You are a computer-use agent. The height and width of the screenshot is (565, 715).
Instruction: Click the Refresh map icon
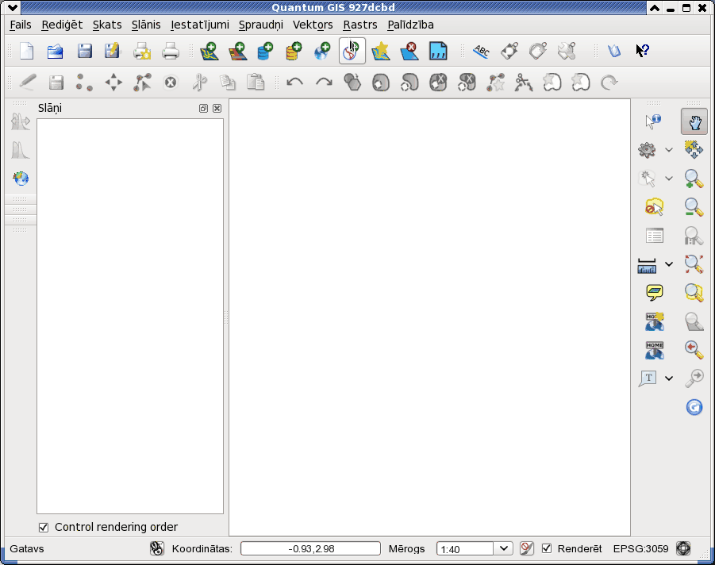coord(694,407)
